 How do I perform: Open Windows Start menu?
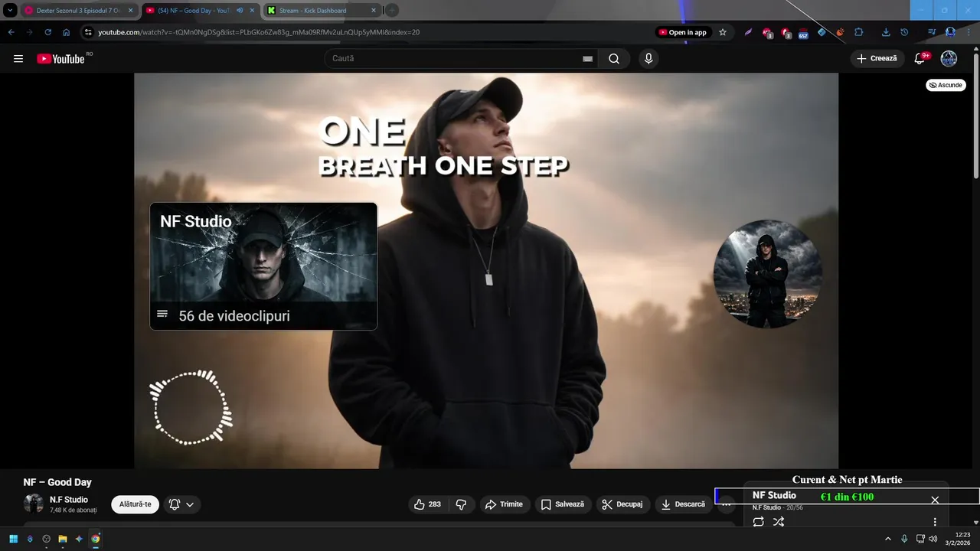pos(14,539)
